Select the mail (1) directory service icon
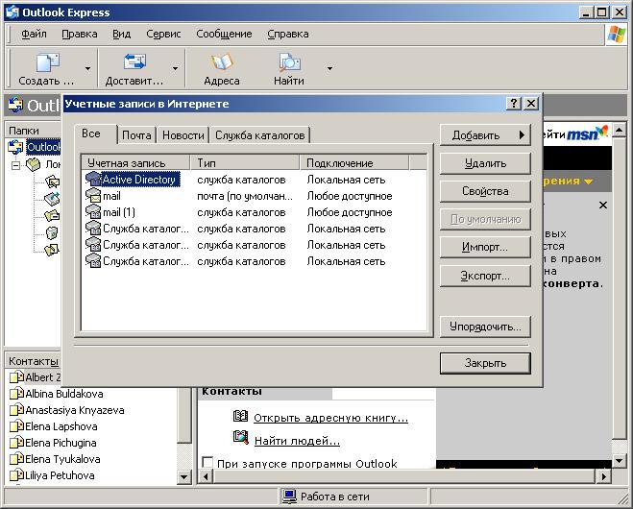 pos(93,212)
